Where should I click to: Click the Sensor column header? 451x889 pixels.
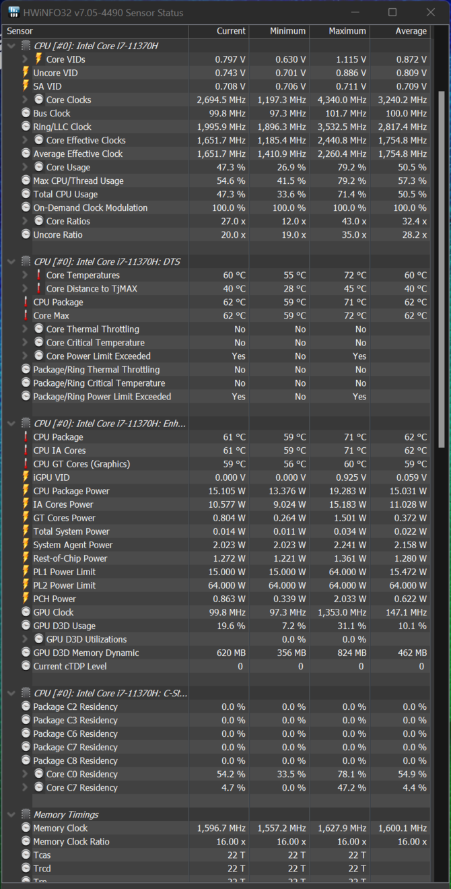96,31
